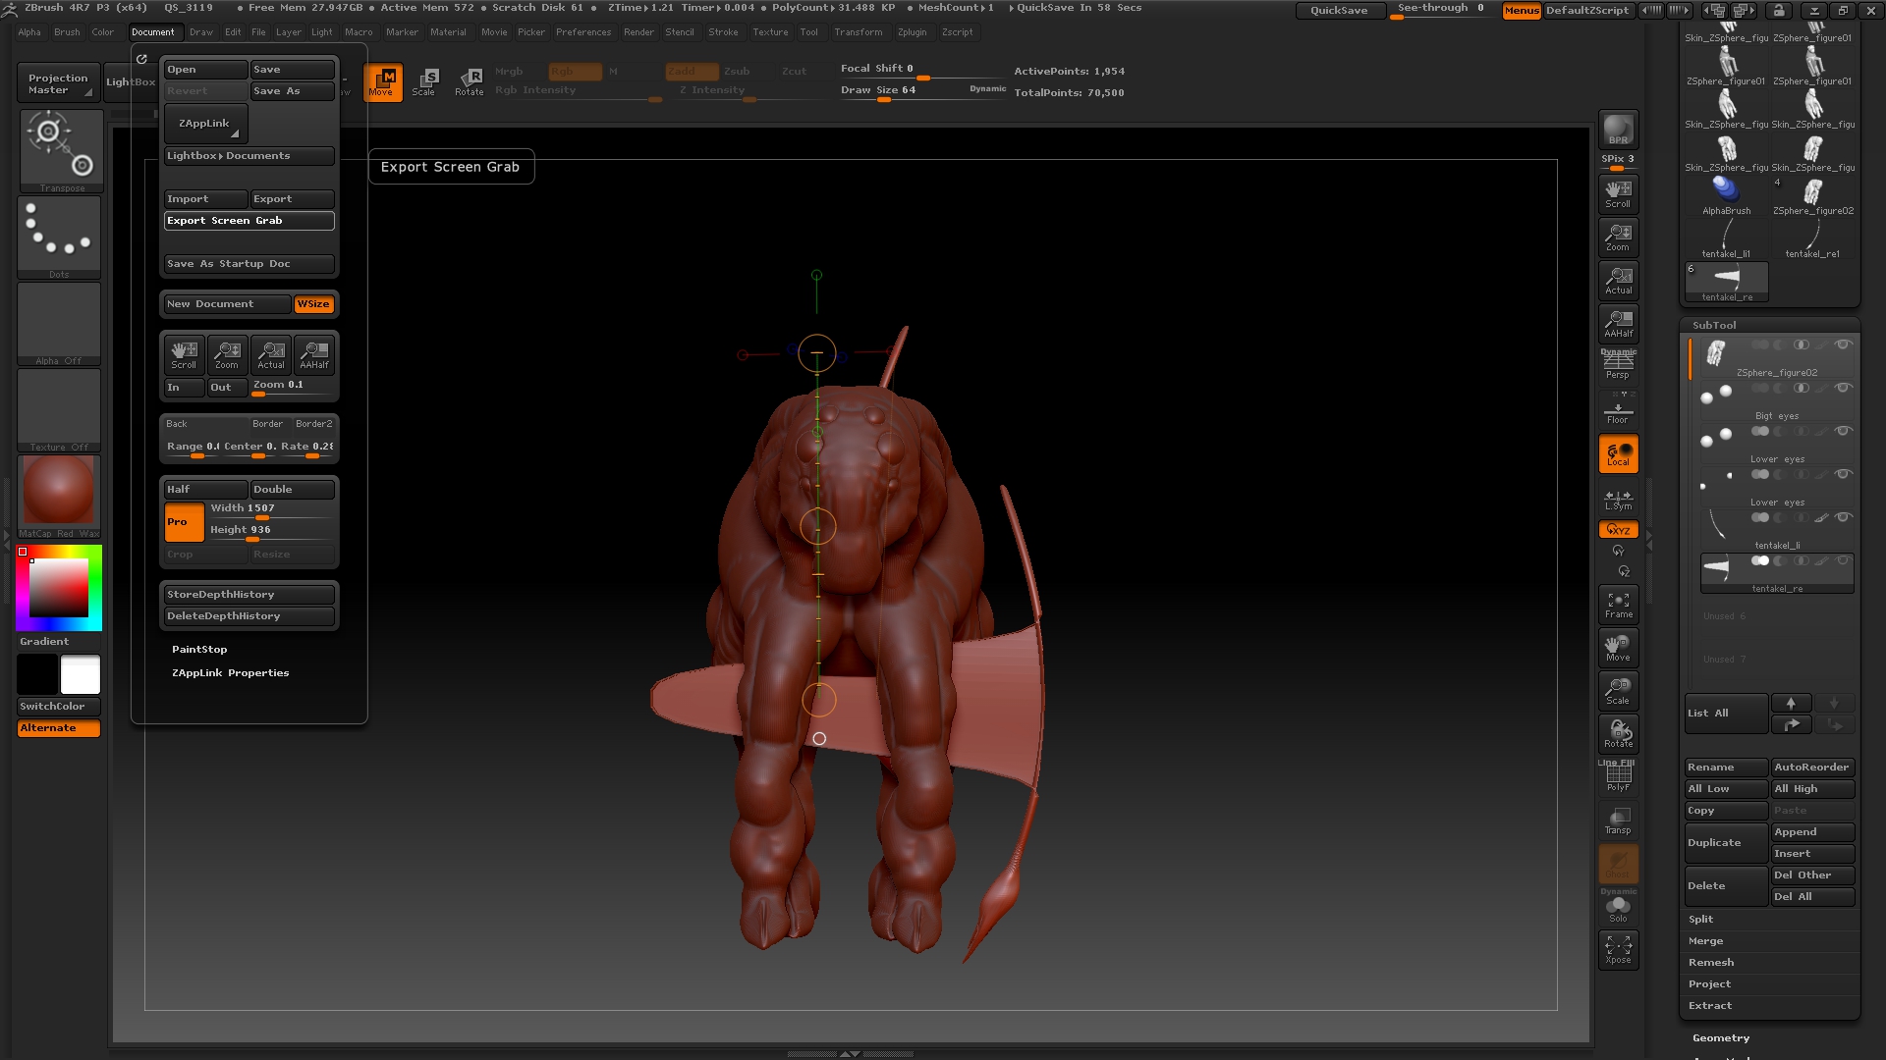Open the Transform menu
The width and height of the screenshot is (1886, 1060).
tap(859, 32)
